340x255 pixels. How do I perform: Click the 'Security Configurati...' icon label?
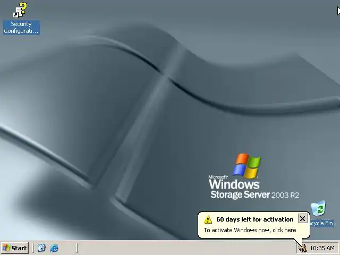tap(21, 28)
